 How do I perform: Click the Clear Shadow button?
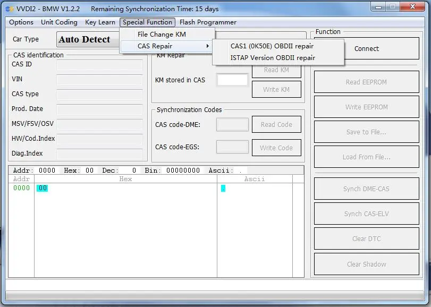366,264
